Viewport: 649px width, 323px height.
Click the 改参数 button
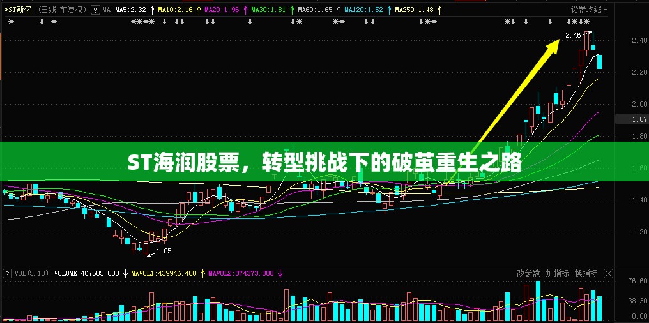point(528,273)
